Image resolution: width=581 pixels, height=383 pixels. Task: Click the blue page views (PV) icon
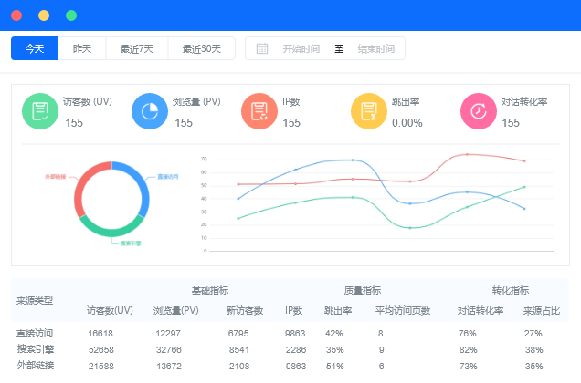click(x=149, y=111)
